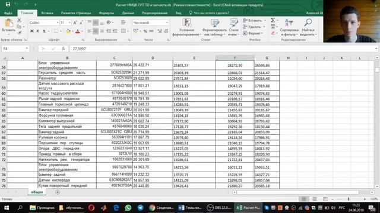
Task: Click the Cut scissors icon
Action: 19,20
